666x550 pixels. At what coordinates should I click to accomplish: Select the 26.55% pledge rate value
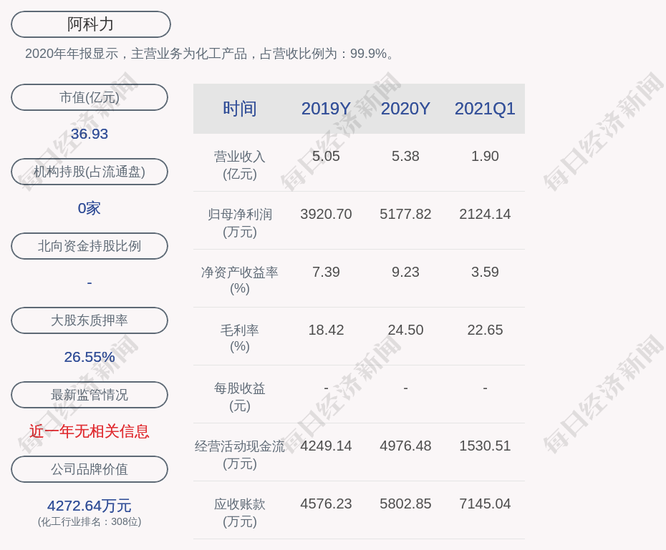pos(90,357)
